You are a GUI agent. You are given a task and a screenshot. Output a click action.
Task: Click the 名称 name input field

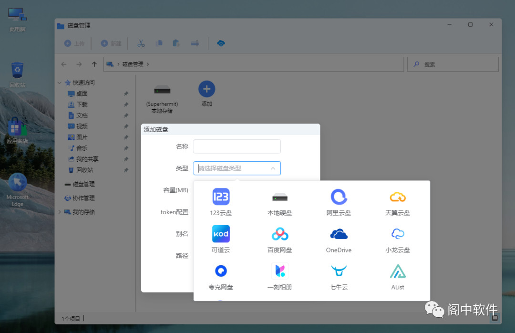(237, 146)
